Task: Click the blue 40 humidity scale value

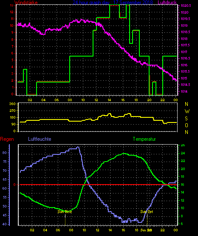Action: pos(5,224)
